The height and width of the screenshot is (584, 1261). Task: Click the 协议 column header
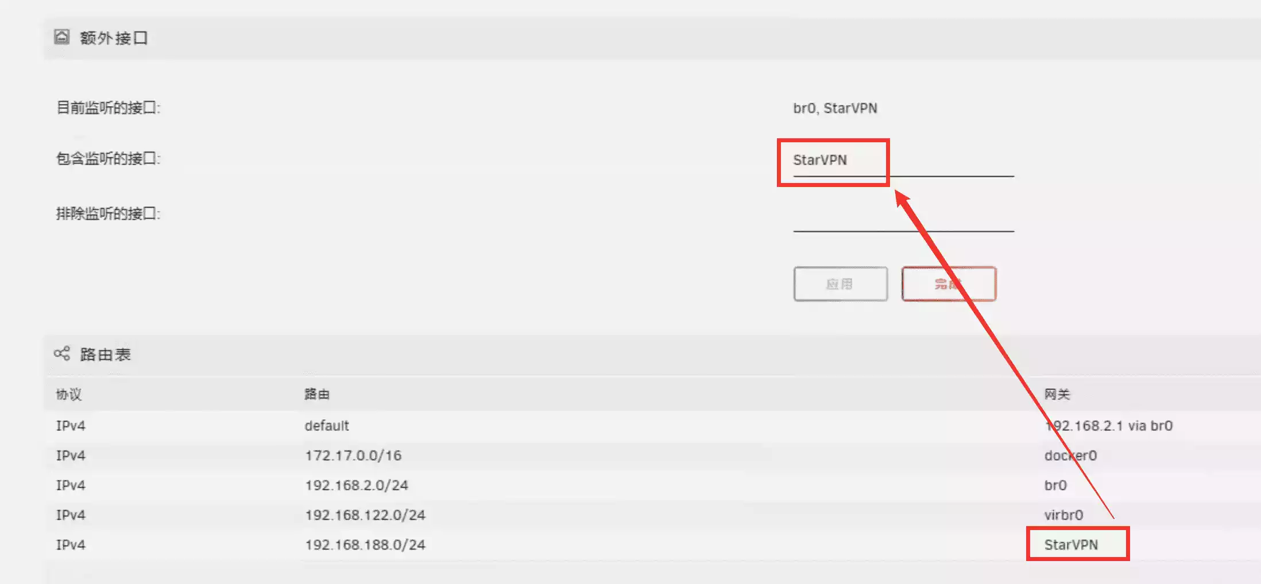click(x=69, y=394)
